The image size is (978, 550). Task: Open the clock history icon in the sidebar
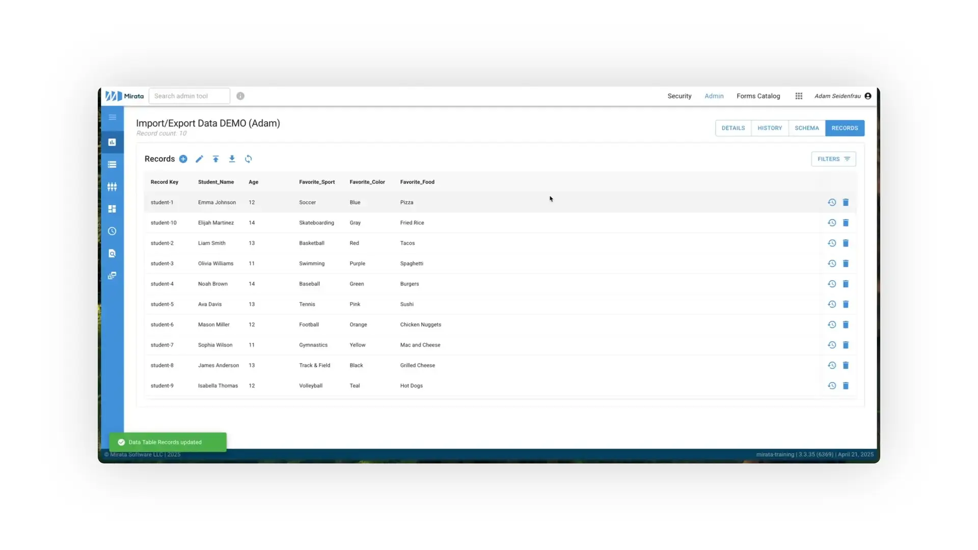click(x=112, y=231)
